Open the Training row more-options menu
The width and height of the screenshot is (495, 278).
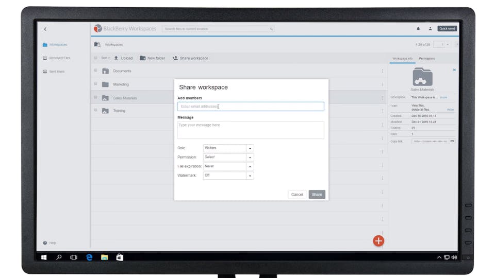(382, 111)
